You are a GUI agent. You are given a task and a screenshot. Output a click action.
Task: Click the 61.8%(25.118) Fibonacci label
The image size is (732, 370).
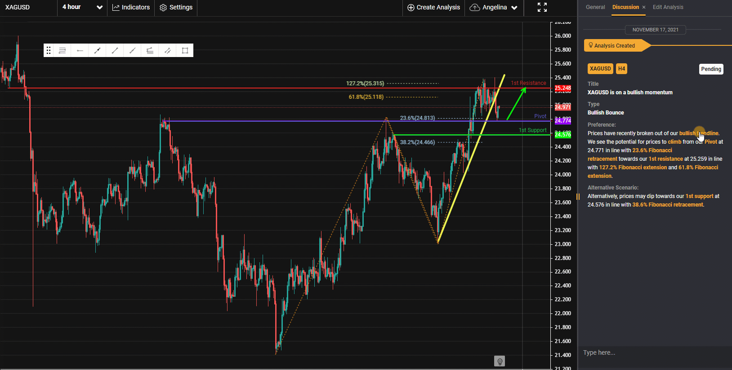366,97
